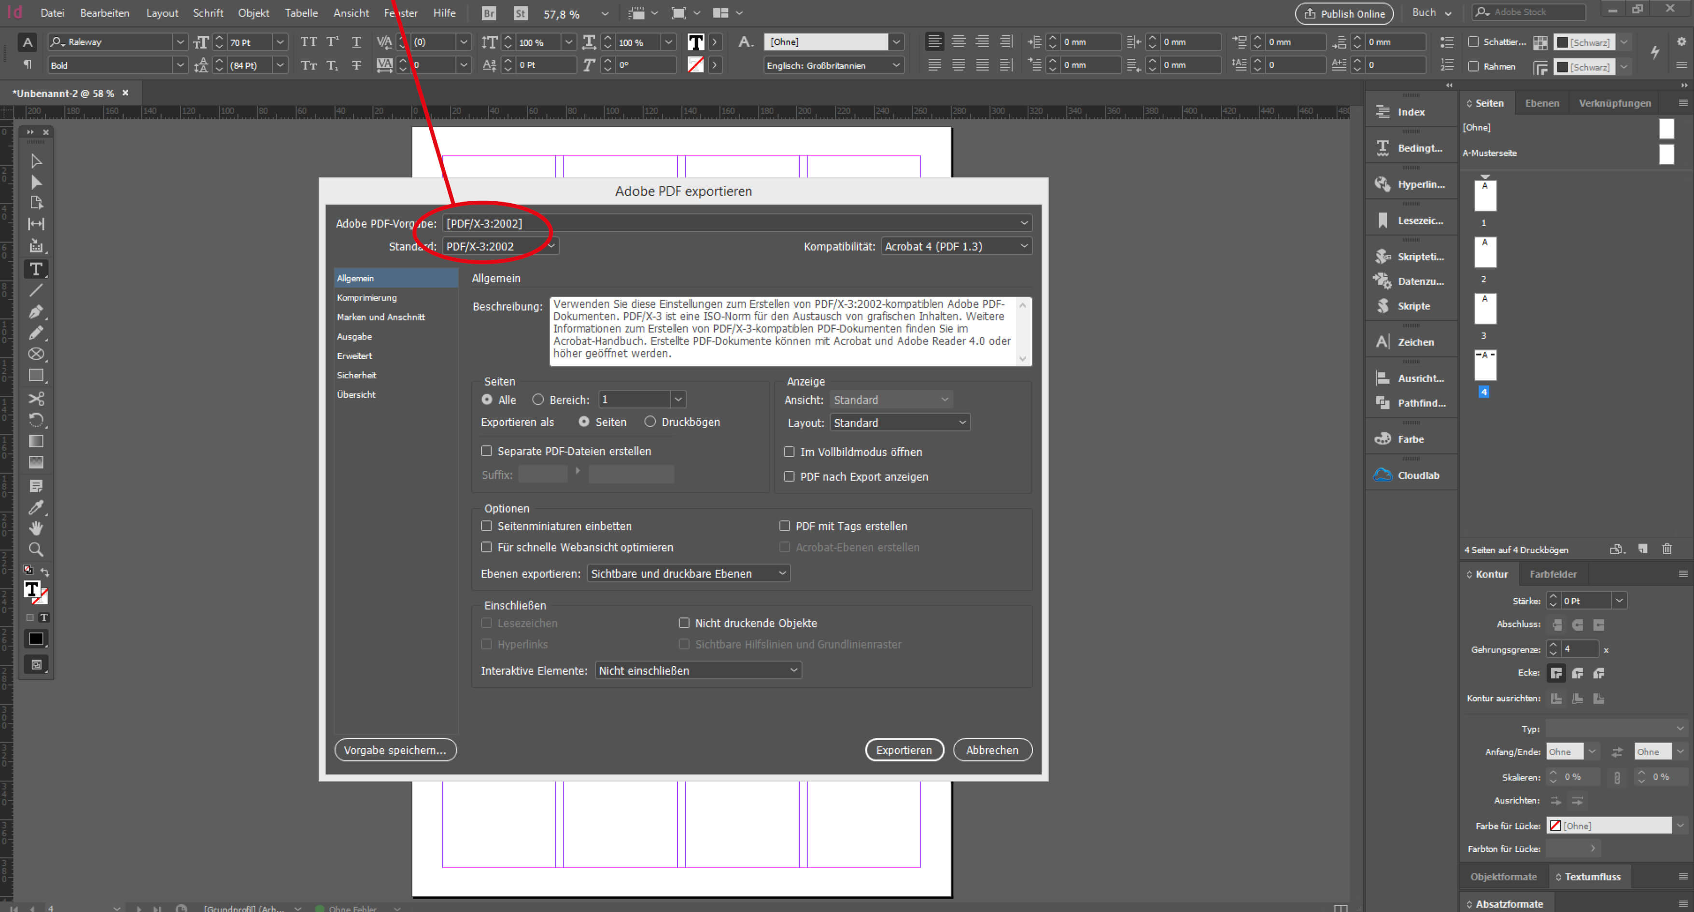Select the Direct Selection tool

[36, 183]
